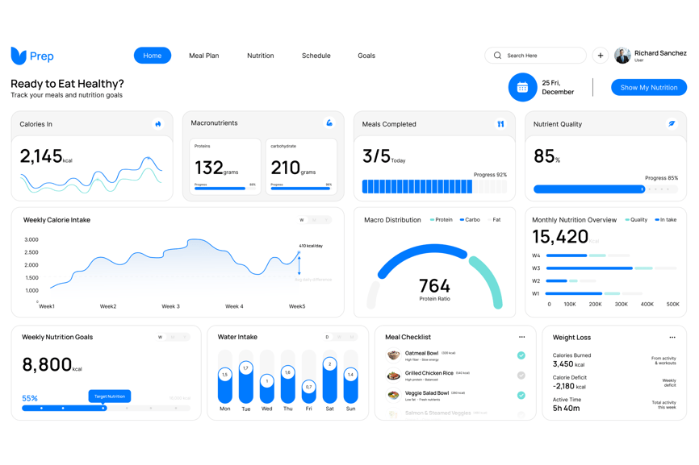Click the Macronutrients muscle arm icon

click(x=329, y=123)
